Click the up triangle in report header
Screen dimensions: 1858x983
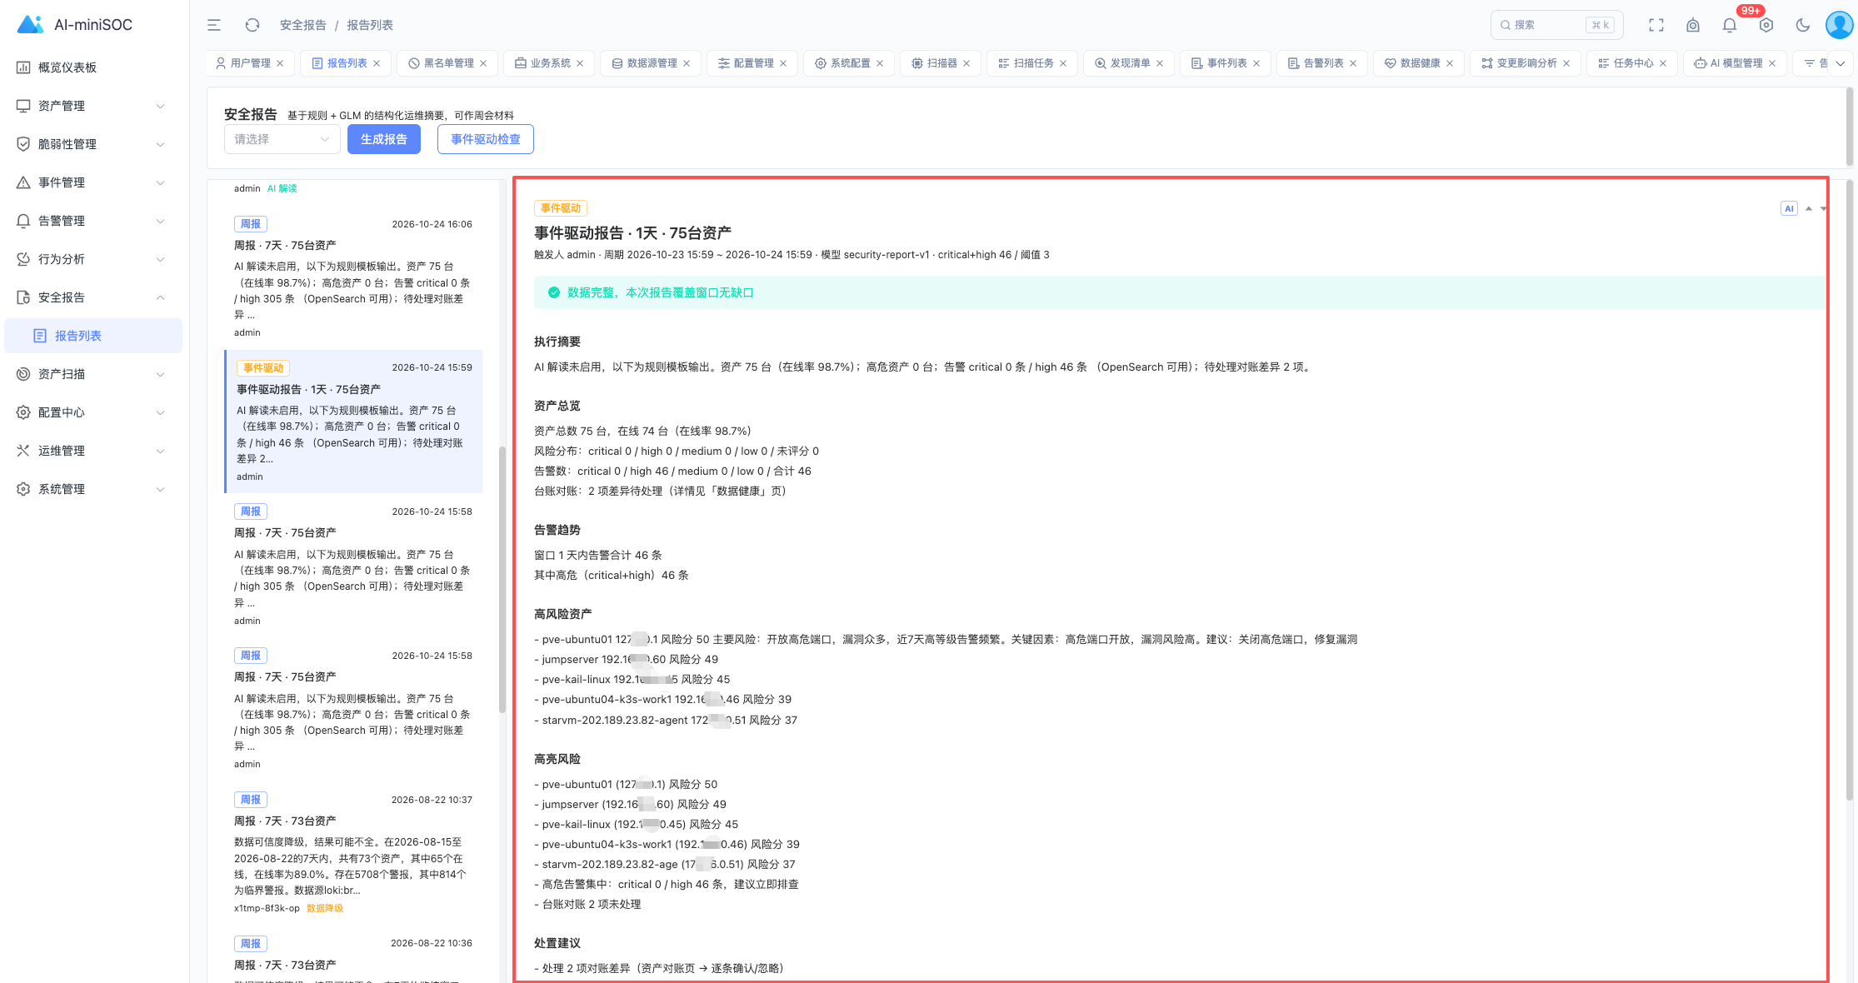(1809, 208)
